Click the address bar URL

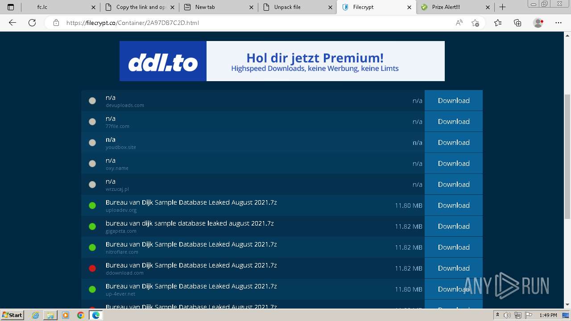point(132,23)
